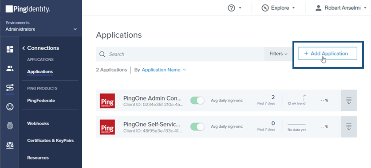This screenshot has width=371, height=168.
Task: Open the Identities people icon in sidebar
Action: [x=10, y=69]
